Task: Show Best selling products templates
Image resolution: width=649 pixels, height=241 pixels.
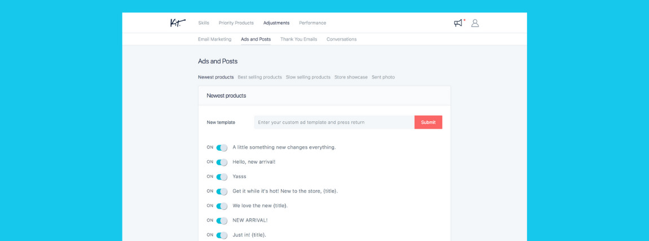Action: (x=260, y=77)
